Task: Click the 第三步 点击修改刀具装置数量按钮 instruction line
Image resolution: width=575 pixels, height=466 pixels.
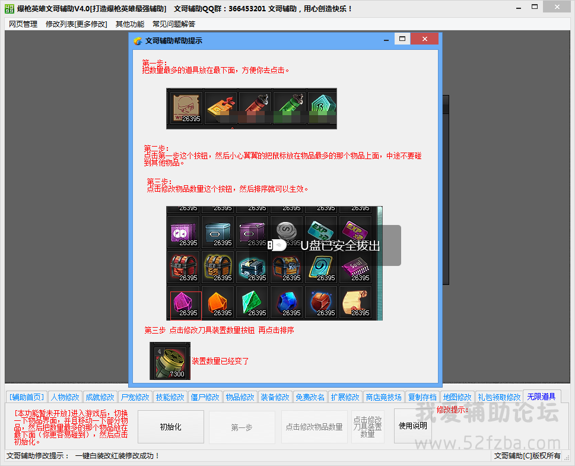Action: (x=220, y=330)
